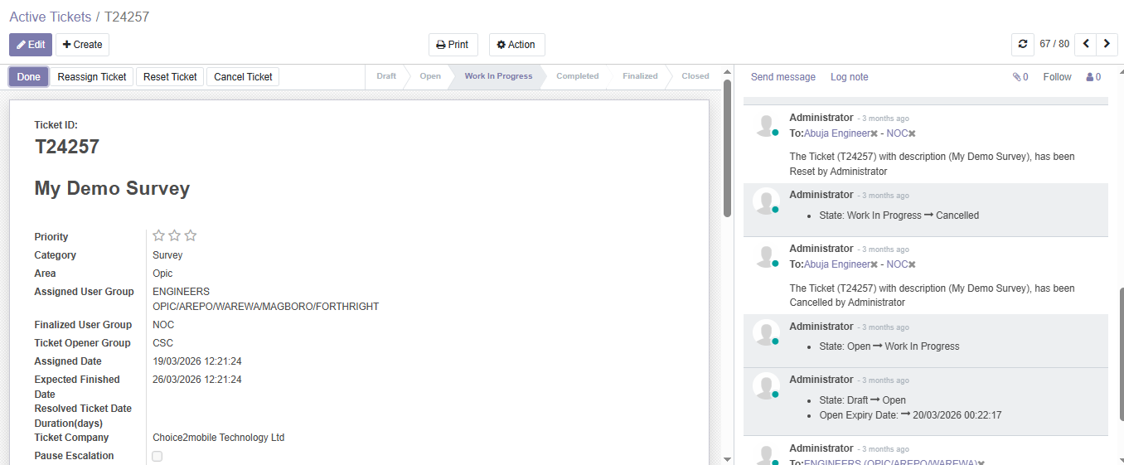
Task: Click the Opic area value
Action: [x=162, y=274]
